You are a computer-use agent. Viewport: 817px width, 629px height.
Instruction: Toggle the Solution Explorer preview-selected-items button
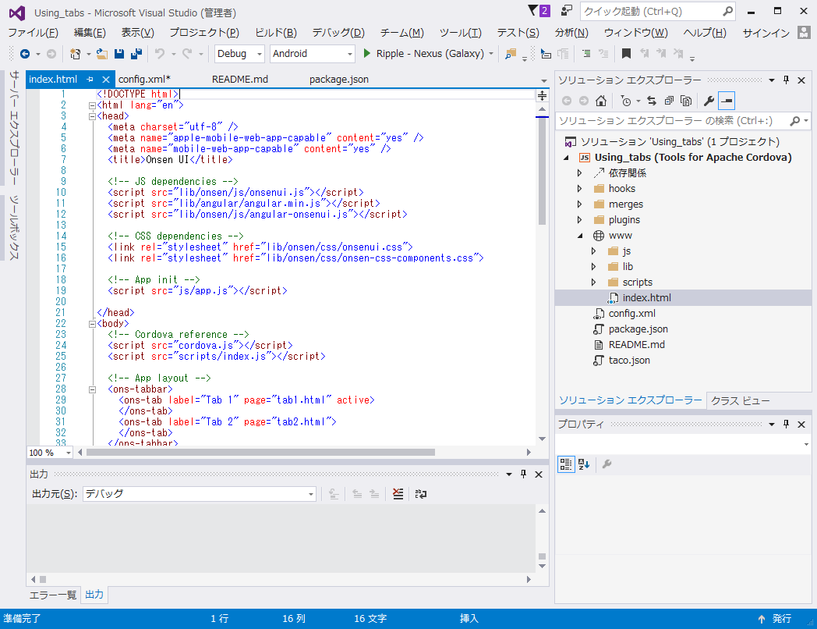[x=727, y=101]
